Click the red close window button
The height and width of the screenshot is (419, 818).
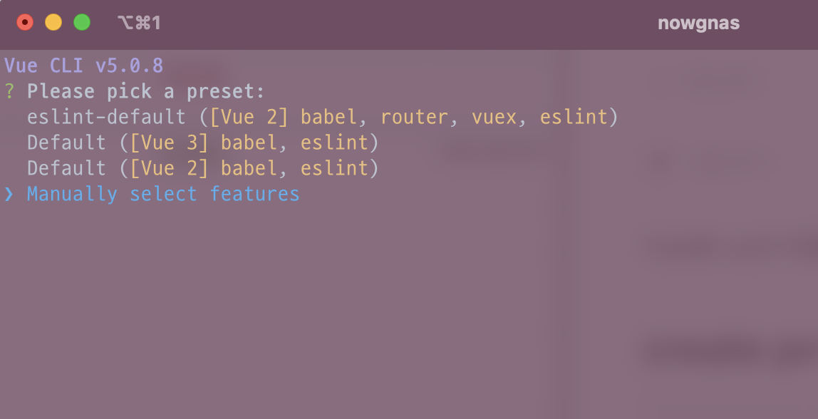point(25,23)
